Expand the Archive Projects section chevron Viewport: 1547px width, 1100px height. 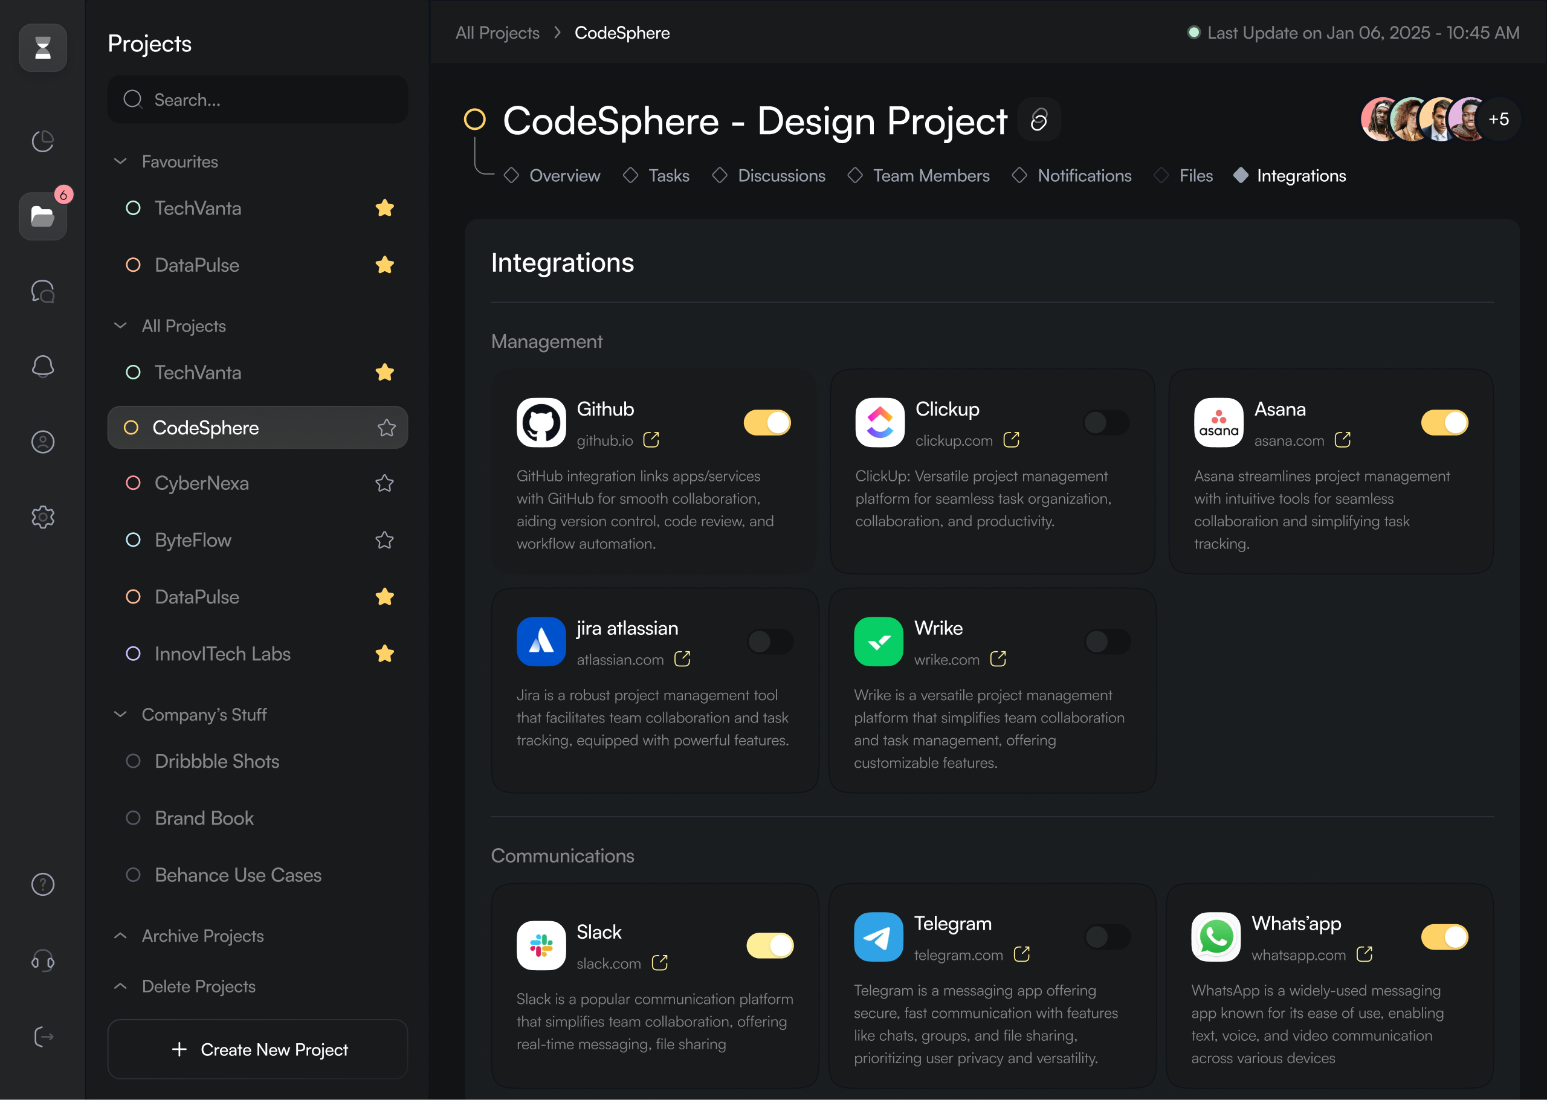point(121,936)
